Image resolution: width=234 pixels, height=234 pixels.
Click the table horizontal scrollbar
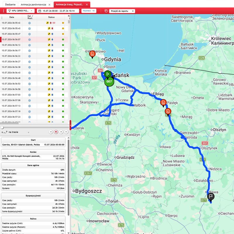[9, 123]
